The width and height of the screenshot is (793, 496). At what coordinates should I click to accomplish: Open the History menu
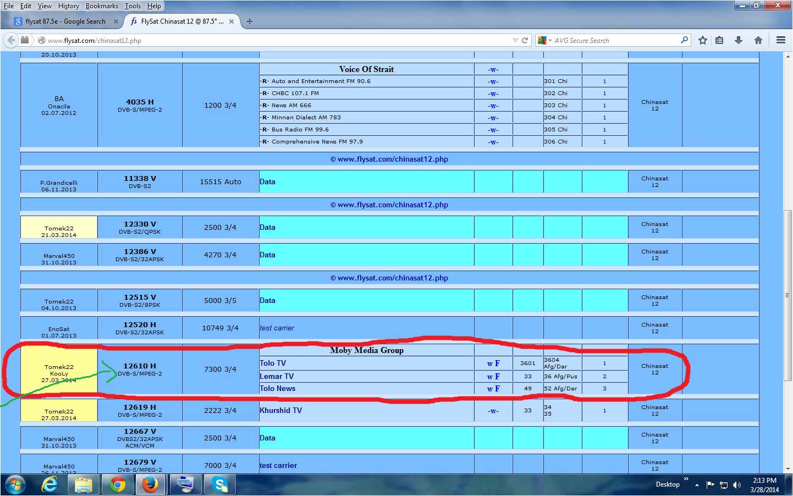click(69, 6)
